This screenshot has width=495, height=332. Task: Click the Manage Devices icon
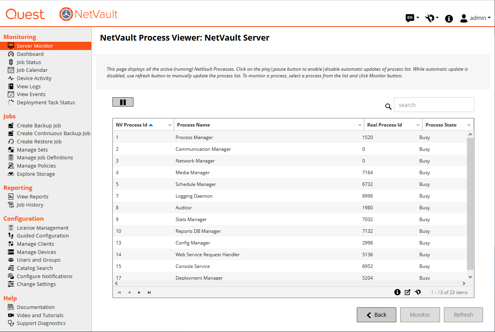pos(11,252)
